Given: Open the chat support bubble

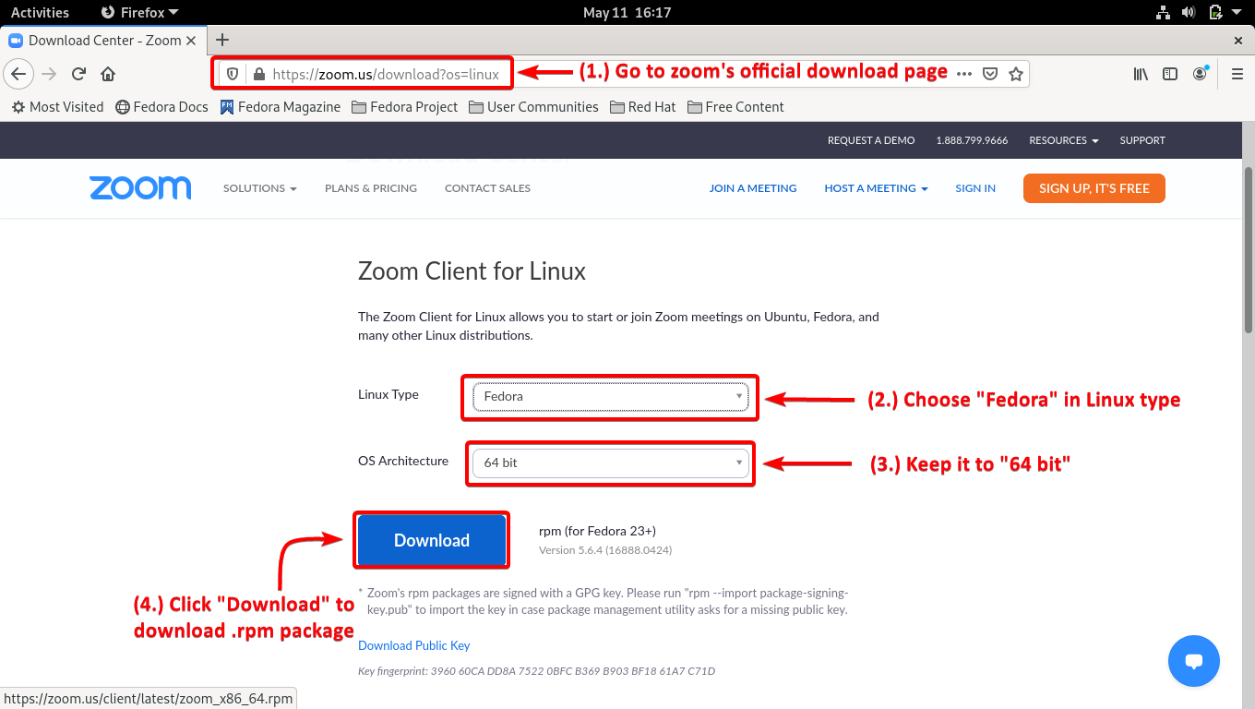Looking at the screenshot, I should (x=1194, y=661).
